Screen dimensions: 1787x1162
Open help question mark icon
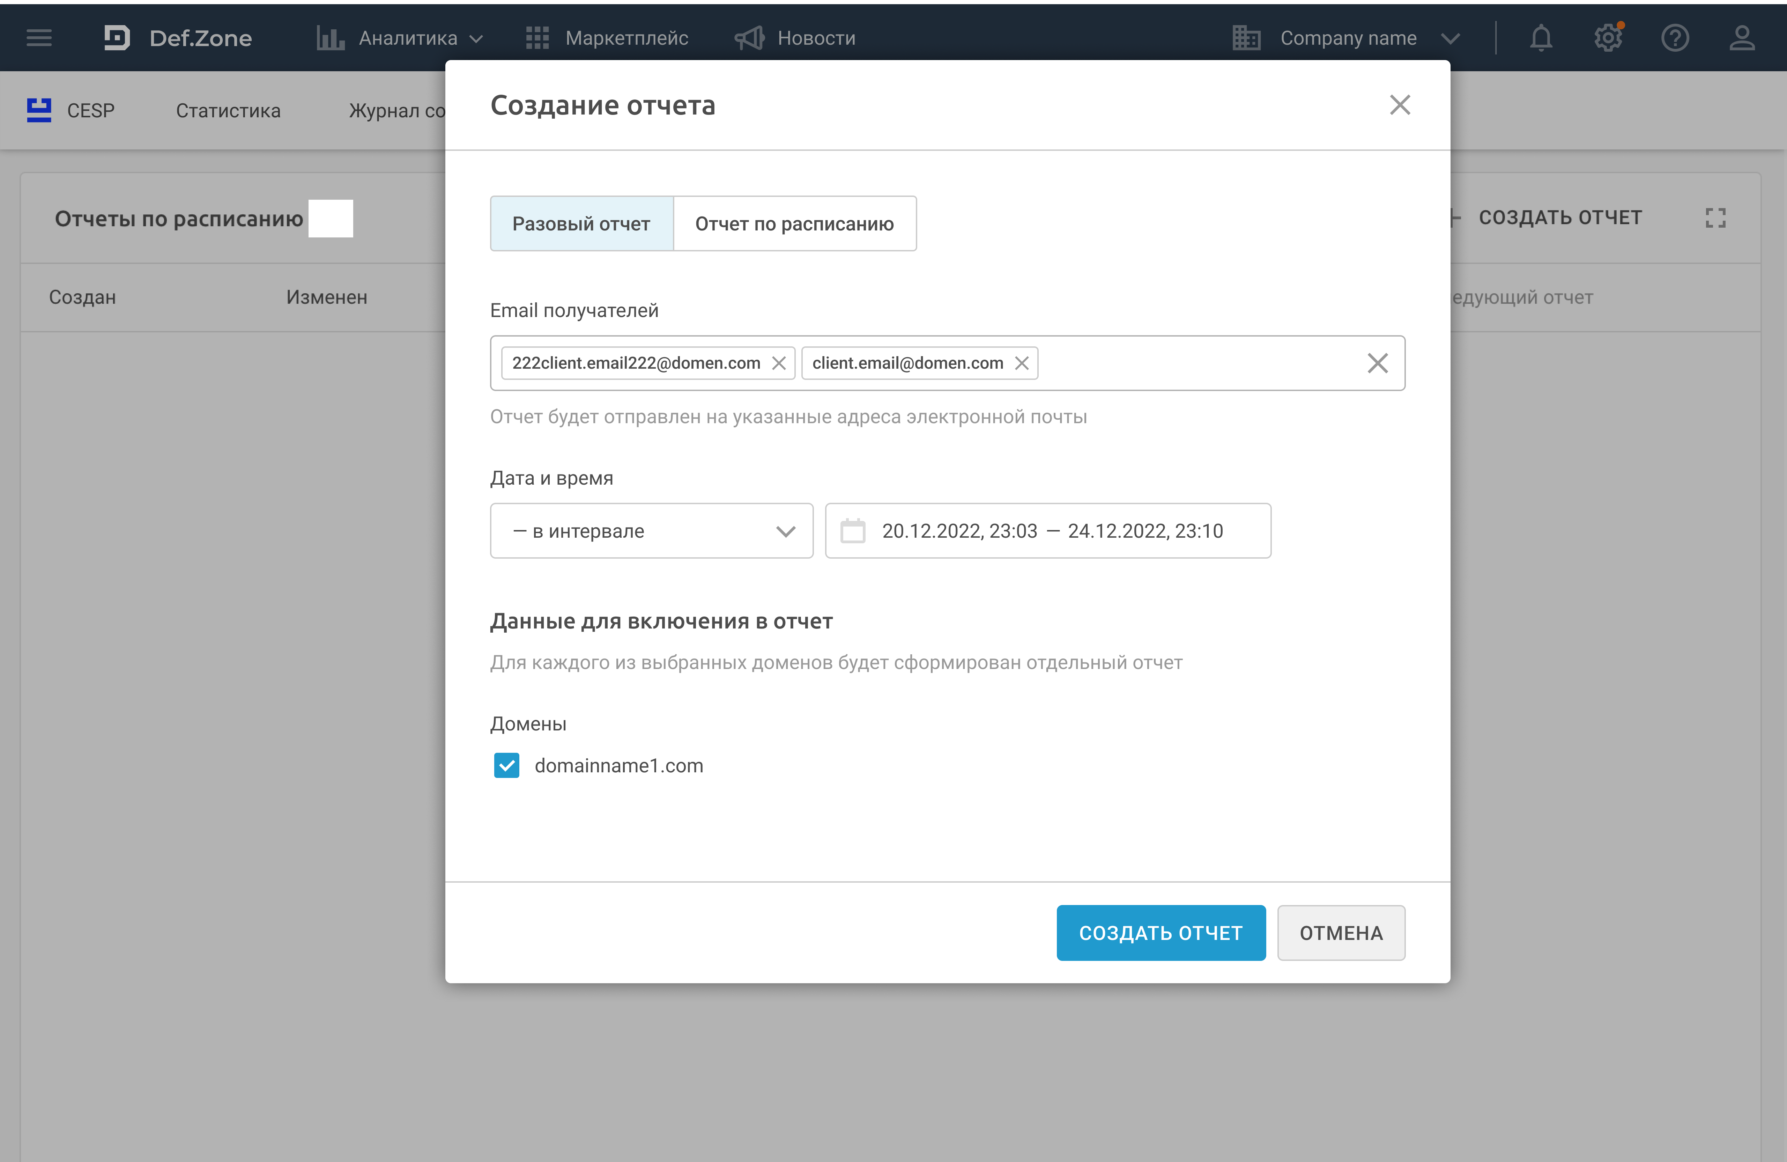point(1675,38)
